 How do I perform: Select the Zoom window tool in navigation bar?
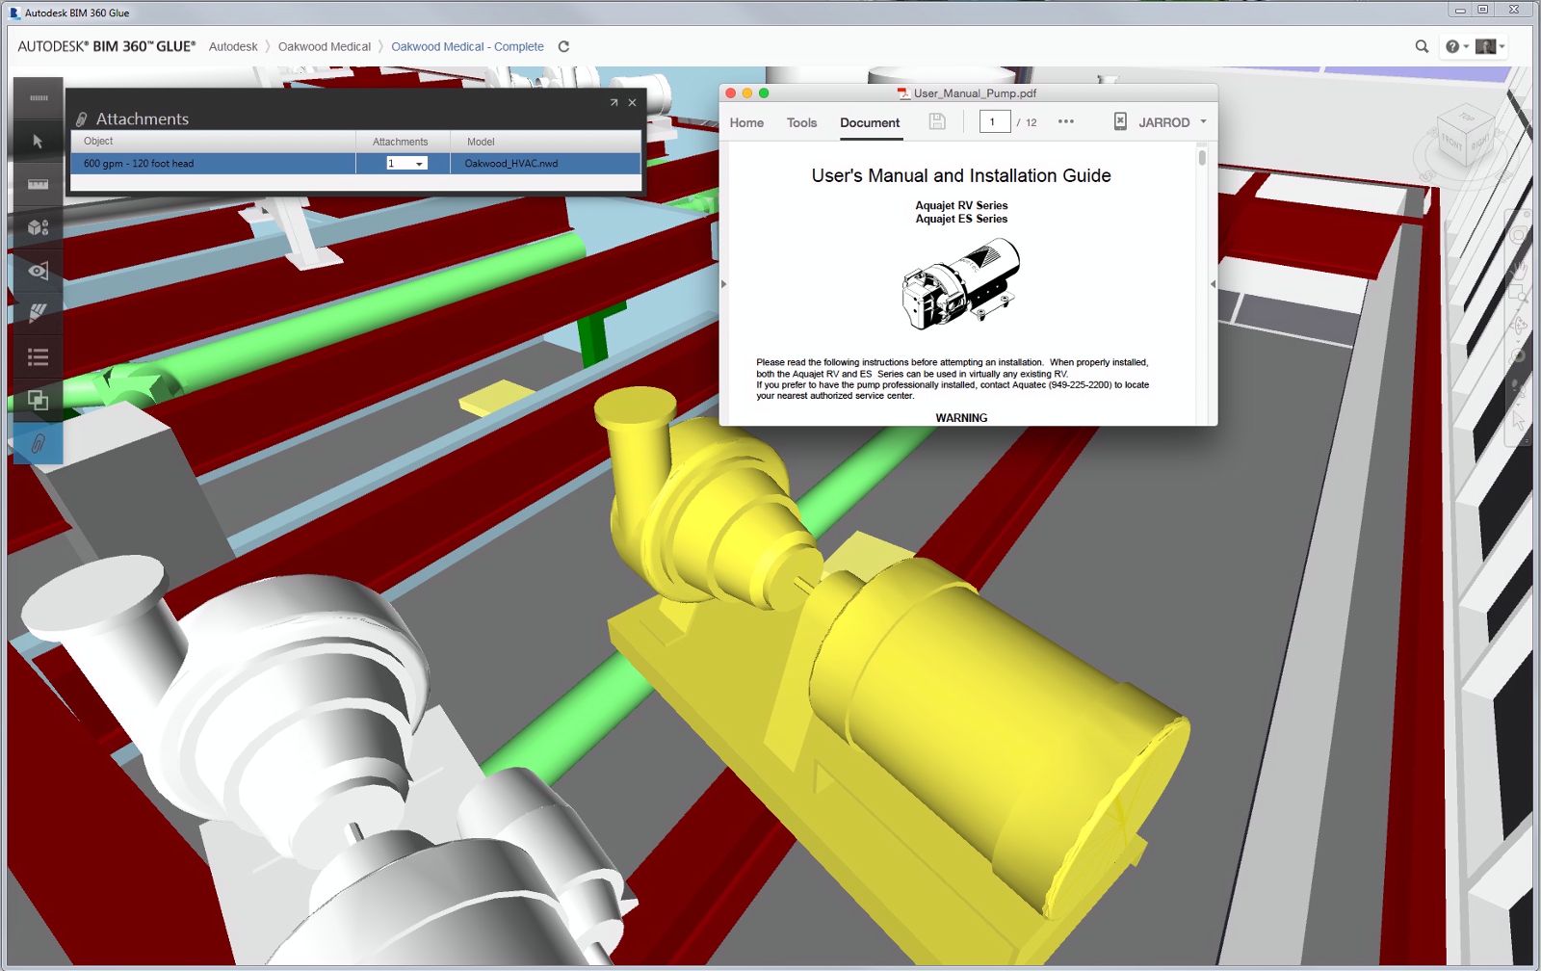1519,295
